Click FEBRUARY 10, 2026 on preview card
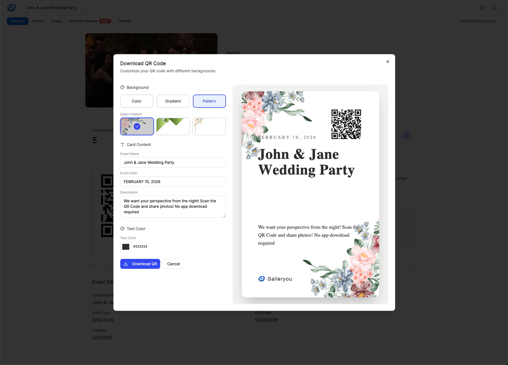 coord(287,137)
